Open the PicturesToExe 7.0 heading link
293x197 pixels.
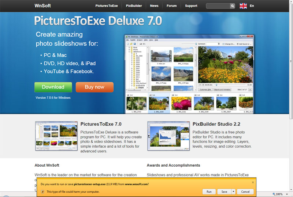[x=101, y=124]
